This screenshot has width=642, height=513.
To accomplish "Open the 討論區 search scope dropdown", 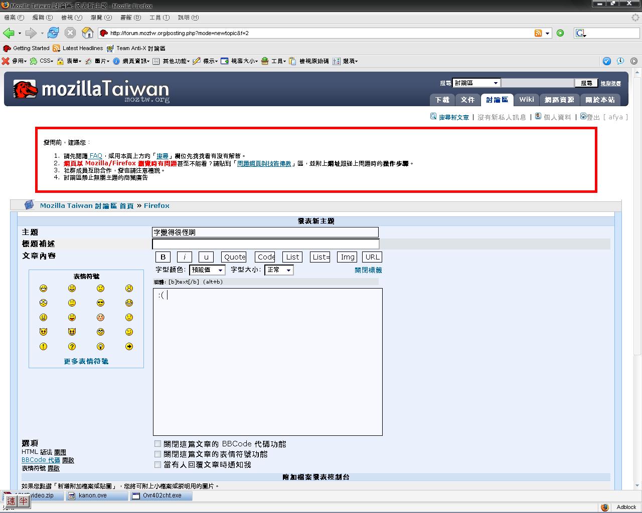I will click(x=476, y=83).
